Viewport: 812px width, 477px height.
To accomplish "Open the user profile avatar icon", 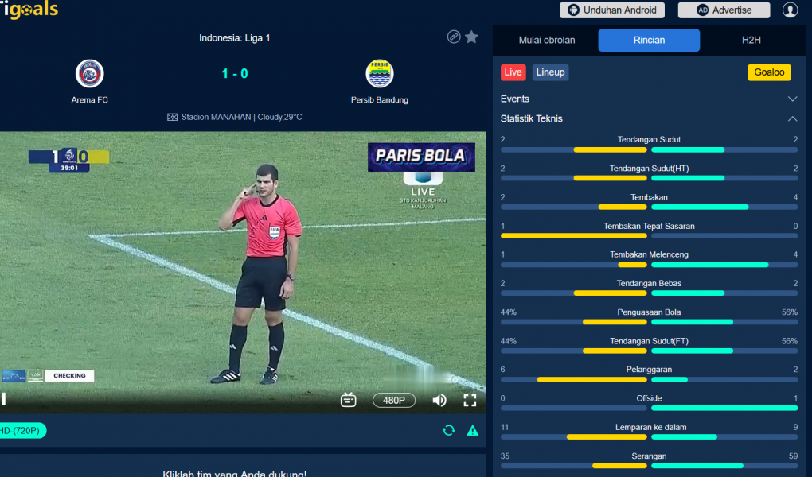I will (x=790, y=10).
